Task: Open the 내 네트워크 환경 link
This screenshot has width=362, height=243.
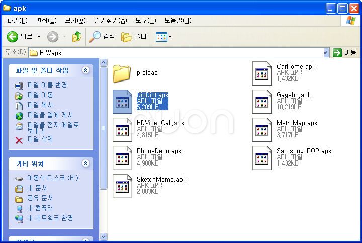Action: tap(50, 218)
